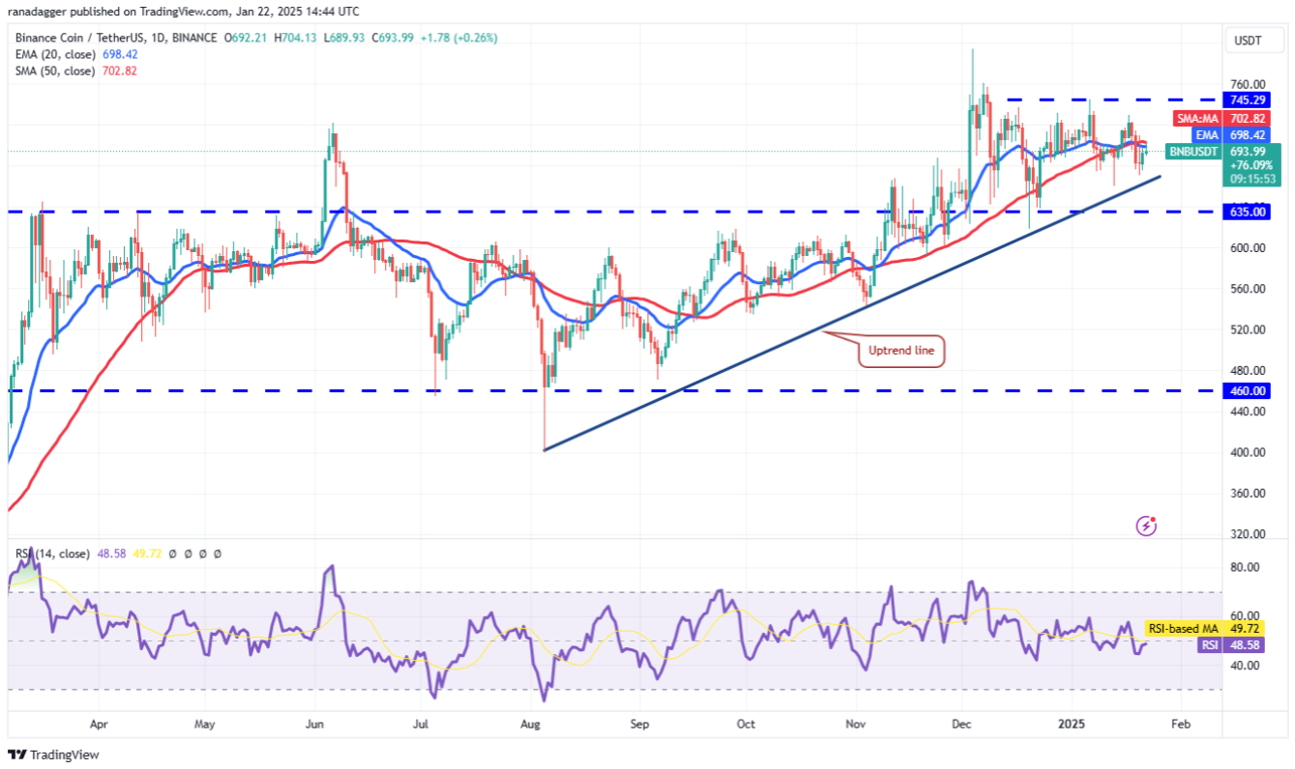
Task: Click the blue EMA label on price axis
Action: (1209, 135)
